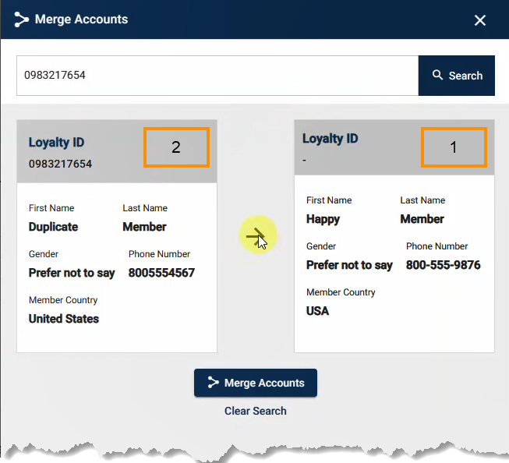
Task: Click the phone number 8005554567
Action: click(x=161, y=273)
